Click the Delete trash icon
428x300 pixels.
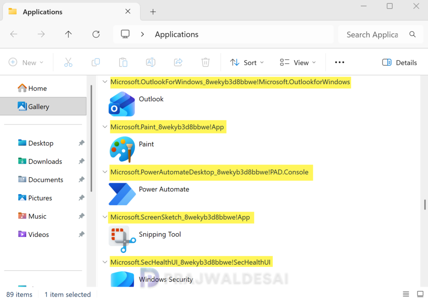(x=206, y=63)
